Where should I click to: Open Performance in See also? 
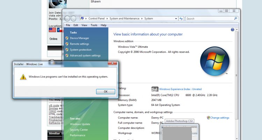(78, 135)
